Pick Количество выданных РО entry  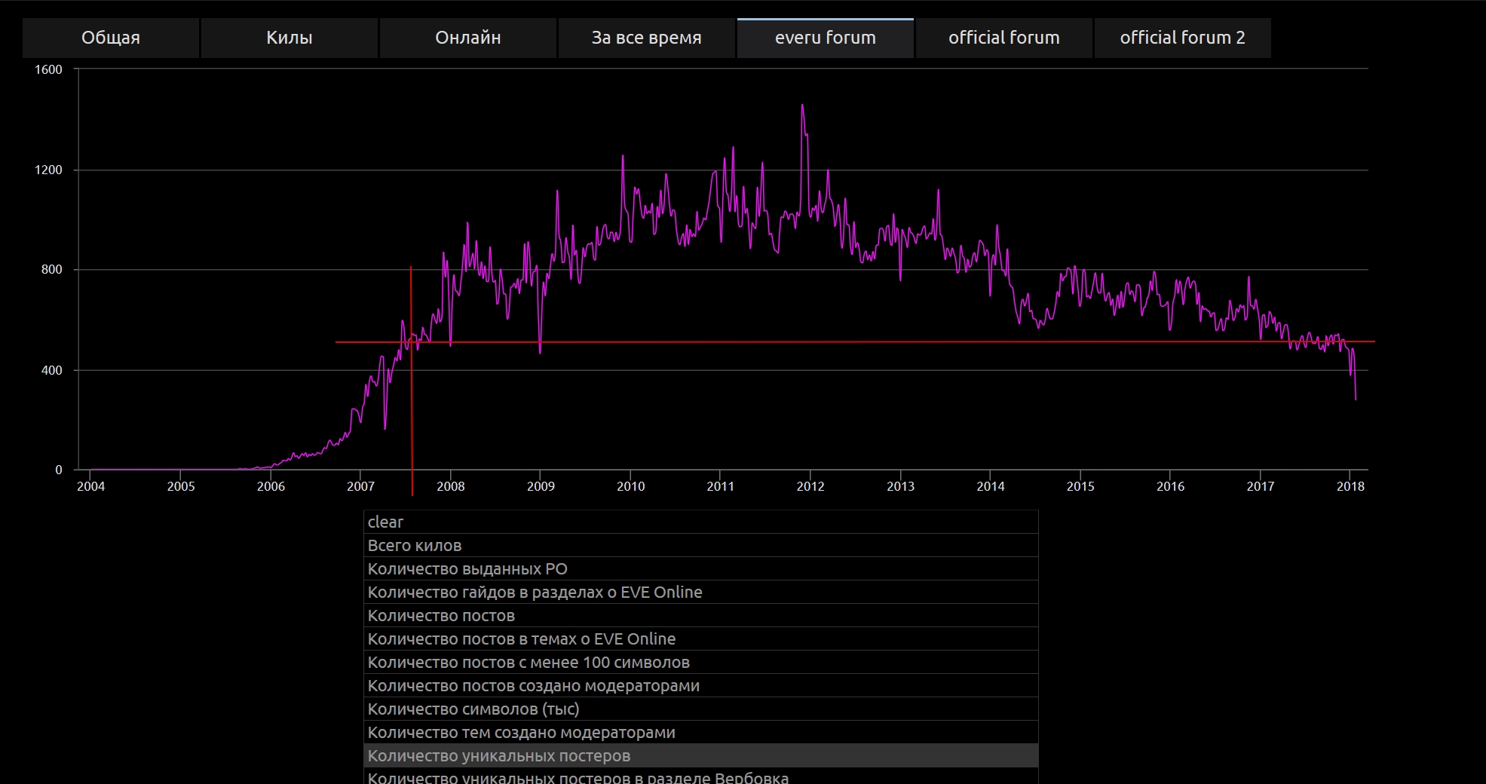coord(701,568)
